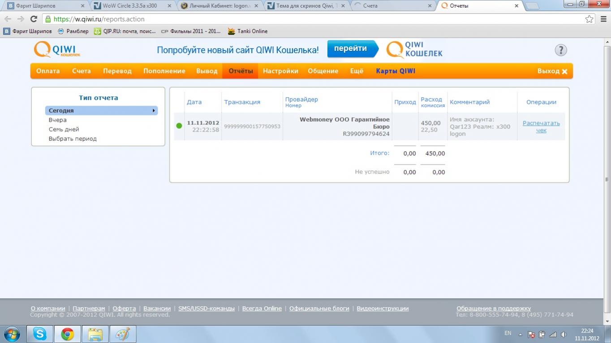Open the Tanki Online bookmark
This screenshot has width=611, height=343.
pos(247,31)
